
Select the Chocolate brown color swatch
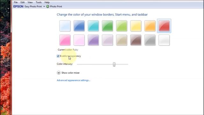point(136,40)
